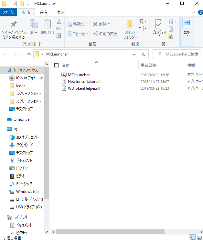This screenshot has height=240, width=203.
Task: Toggle the select all items checkbox
Action: click(x=57, y=65)
